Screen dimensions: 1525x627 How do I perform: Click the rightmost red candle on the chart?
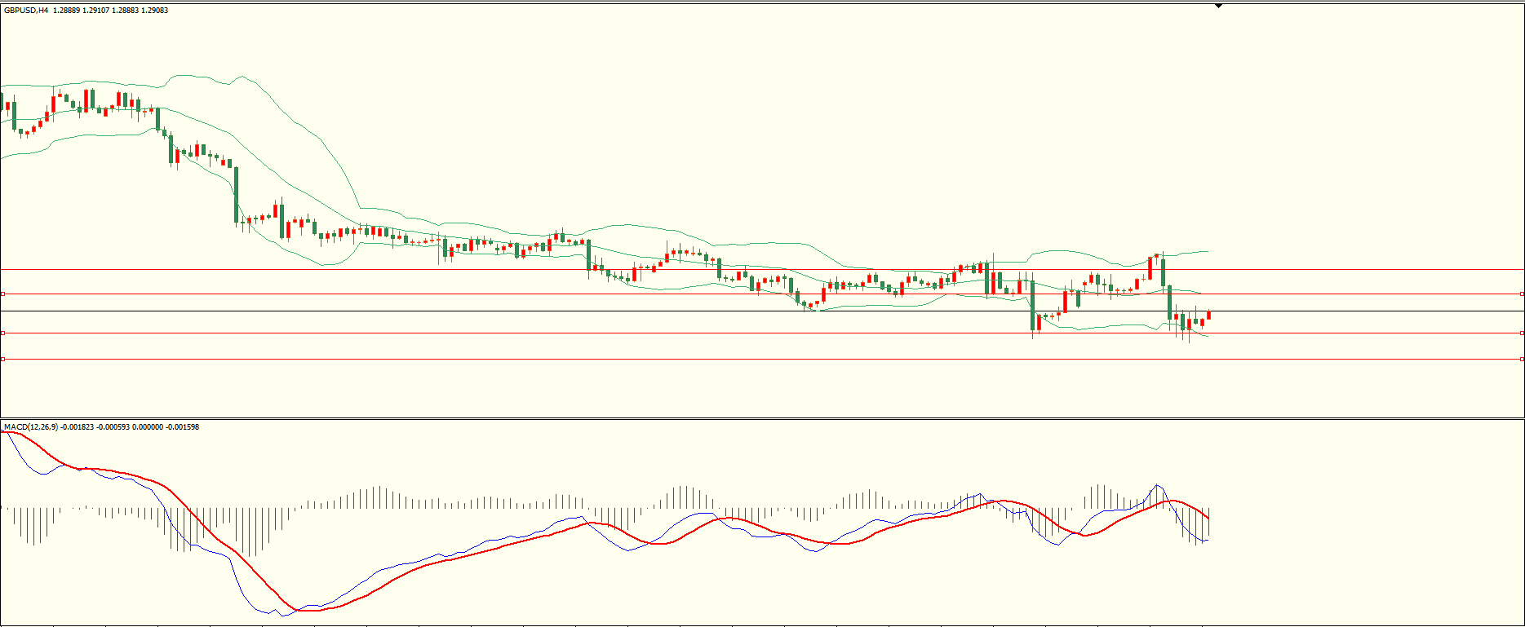pyautogui.click(x=1208, y=315)
